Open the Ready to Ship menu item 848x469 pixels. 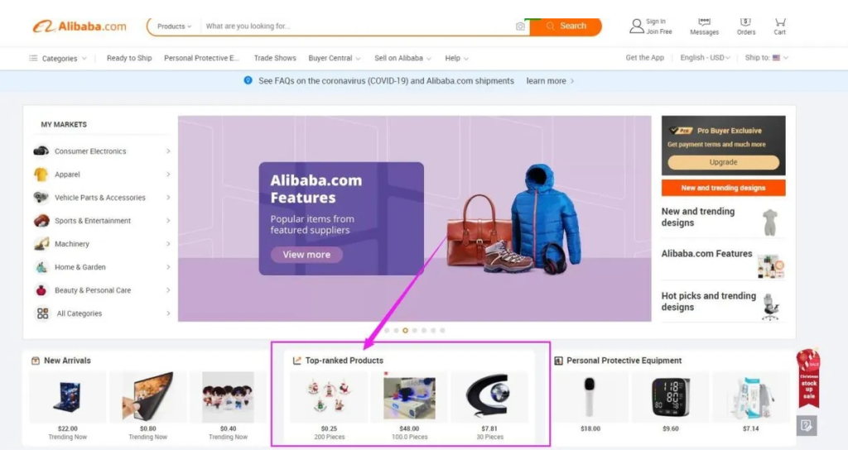click(x=129, y=58)
